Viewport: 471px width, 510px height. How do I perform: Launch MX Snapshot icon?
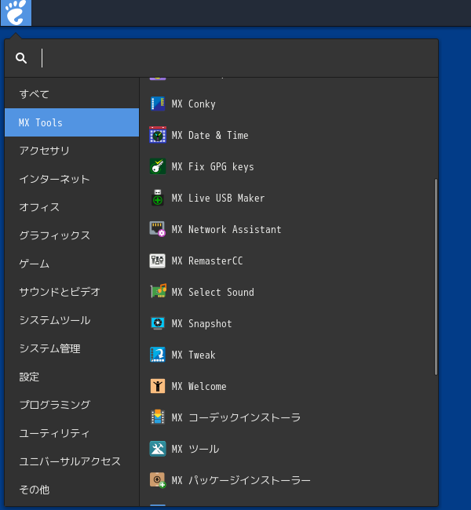[x=158, y=323]
